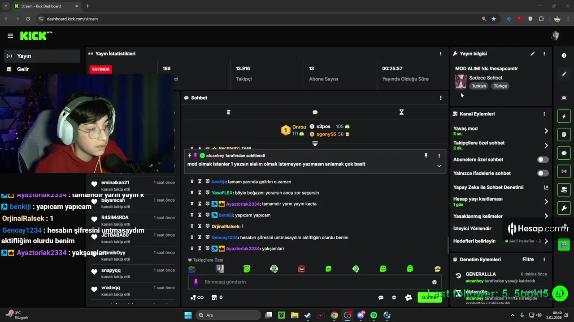Screen dimensions: 574x322
Task: Click the lightning bolt icon in right sidebar
Action: pos(564,117)
